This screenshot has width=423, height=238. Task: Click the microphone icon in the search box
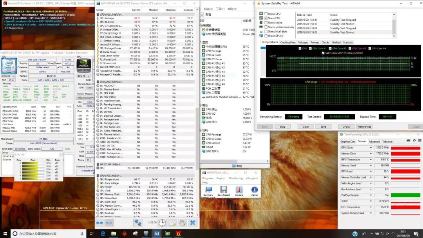82,233
